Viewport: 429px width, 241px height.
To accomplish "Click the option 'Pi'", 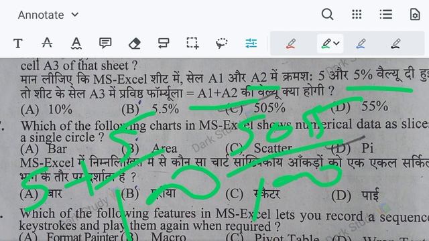I will point(367,148).
